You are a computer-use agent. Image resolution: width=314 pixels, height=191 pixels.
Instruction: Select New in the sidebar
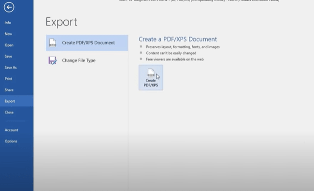pyautogui.click(x=8, y=34)
